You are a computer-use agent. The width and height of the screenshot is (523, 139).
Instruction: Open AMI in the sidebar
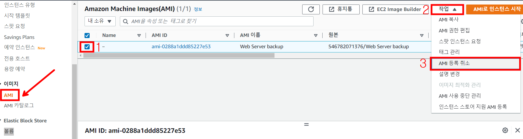click(x=8, y=95)
